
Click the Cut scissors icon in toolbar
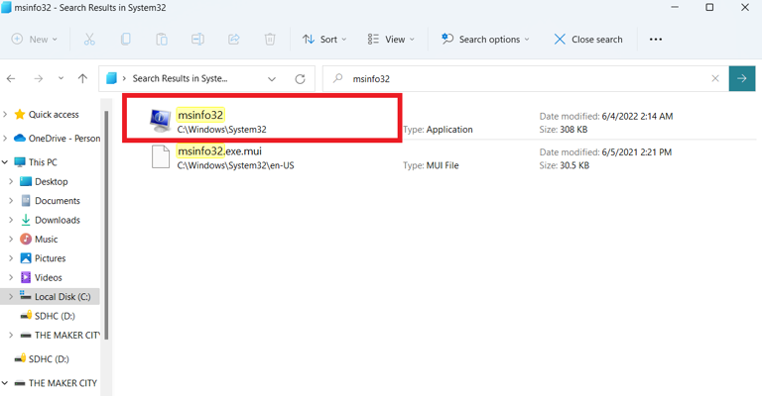pyautogui.click(x=89, y=40)
